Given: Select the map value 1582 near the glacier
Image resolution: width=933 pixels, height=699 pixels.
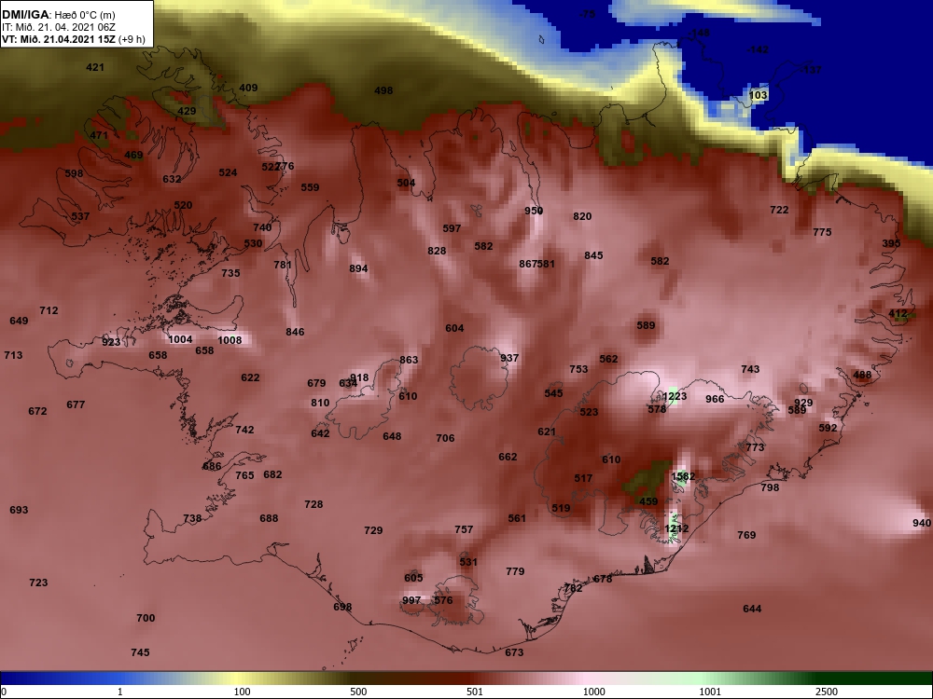Looking at the screenshot, I should coord(683,476).
